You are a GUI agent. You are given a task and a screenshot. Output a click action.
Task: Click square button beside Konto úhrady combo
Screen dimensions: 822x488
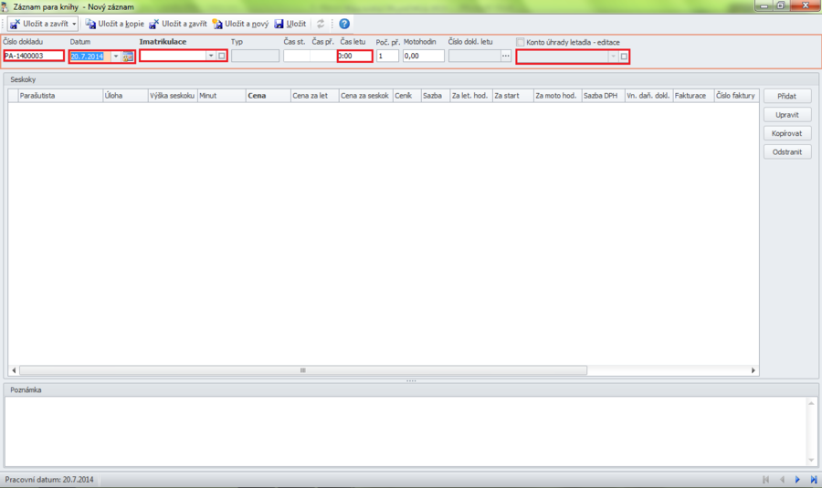pyautogui.click(x=624, y=57)
